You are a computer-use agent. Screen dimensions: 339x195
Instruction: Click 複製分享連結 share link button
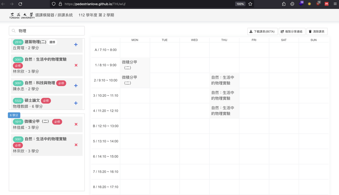click(x=292, y=31)
